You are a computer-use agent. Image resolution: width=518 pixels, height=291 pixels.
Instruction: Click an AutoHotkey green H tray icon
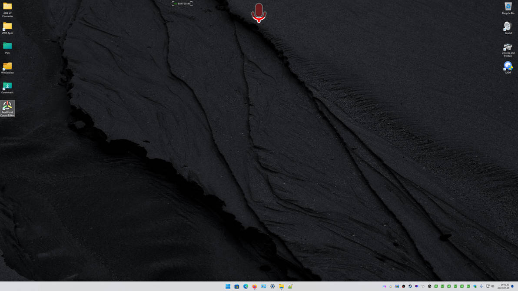click(x=436, y=286)
